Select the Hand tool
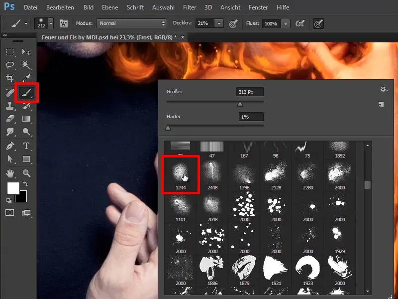398x299 pixels. (10, 173)
